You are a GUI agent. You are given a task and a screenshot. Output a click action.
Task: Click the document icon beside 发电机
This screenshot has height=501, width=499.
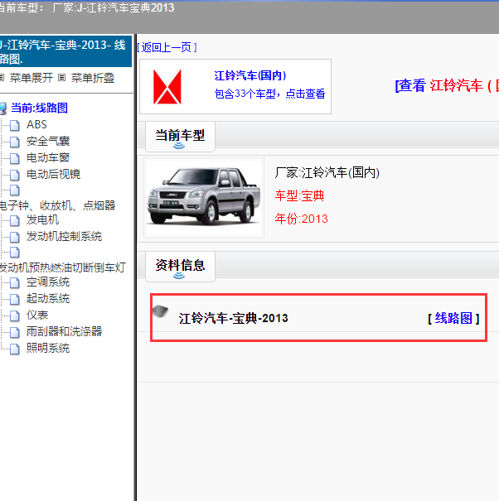tap(14, 220)
